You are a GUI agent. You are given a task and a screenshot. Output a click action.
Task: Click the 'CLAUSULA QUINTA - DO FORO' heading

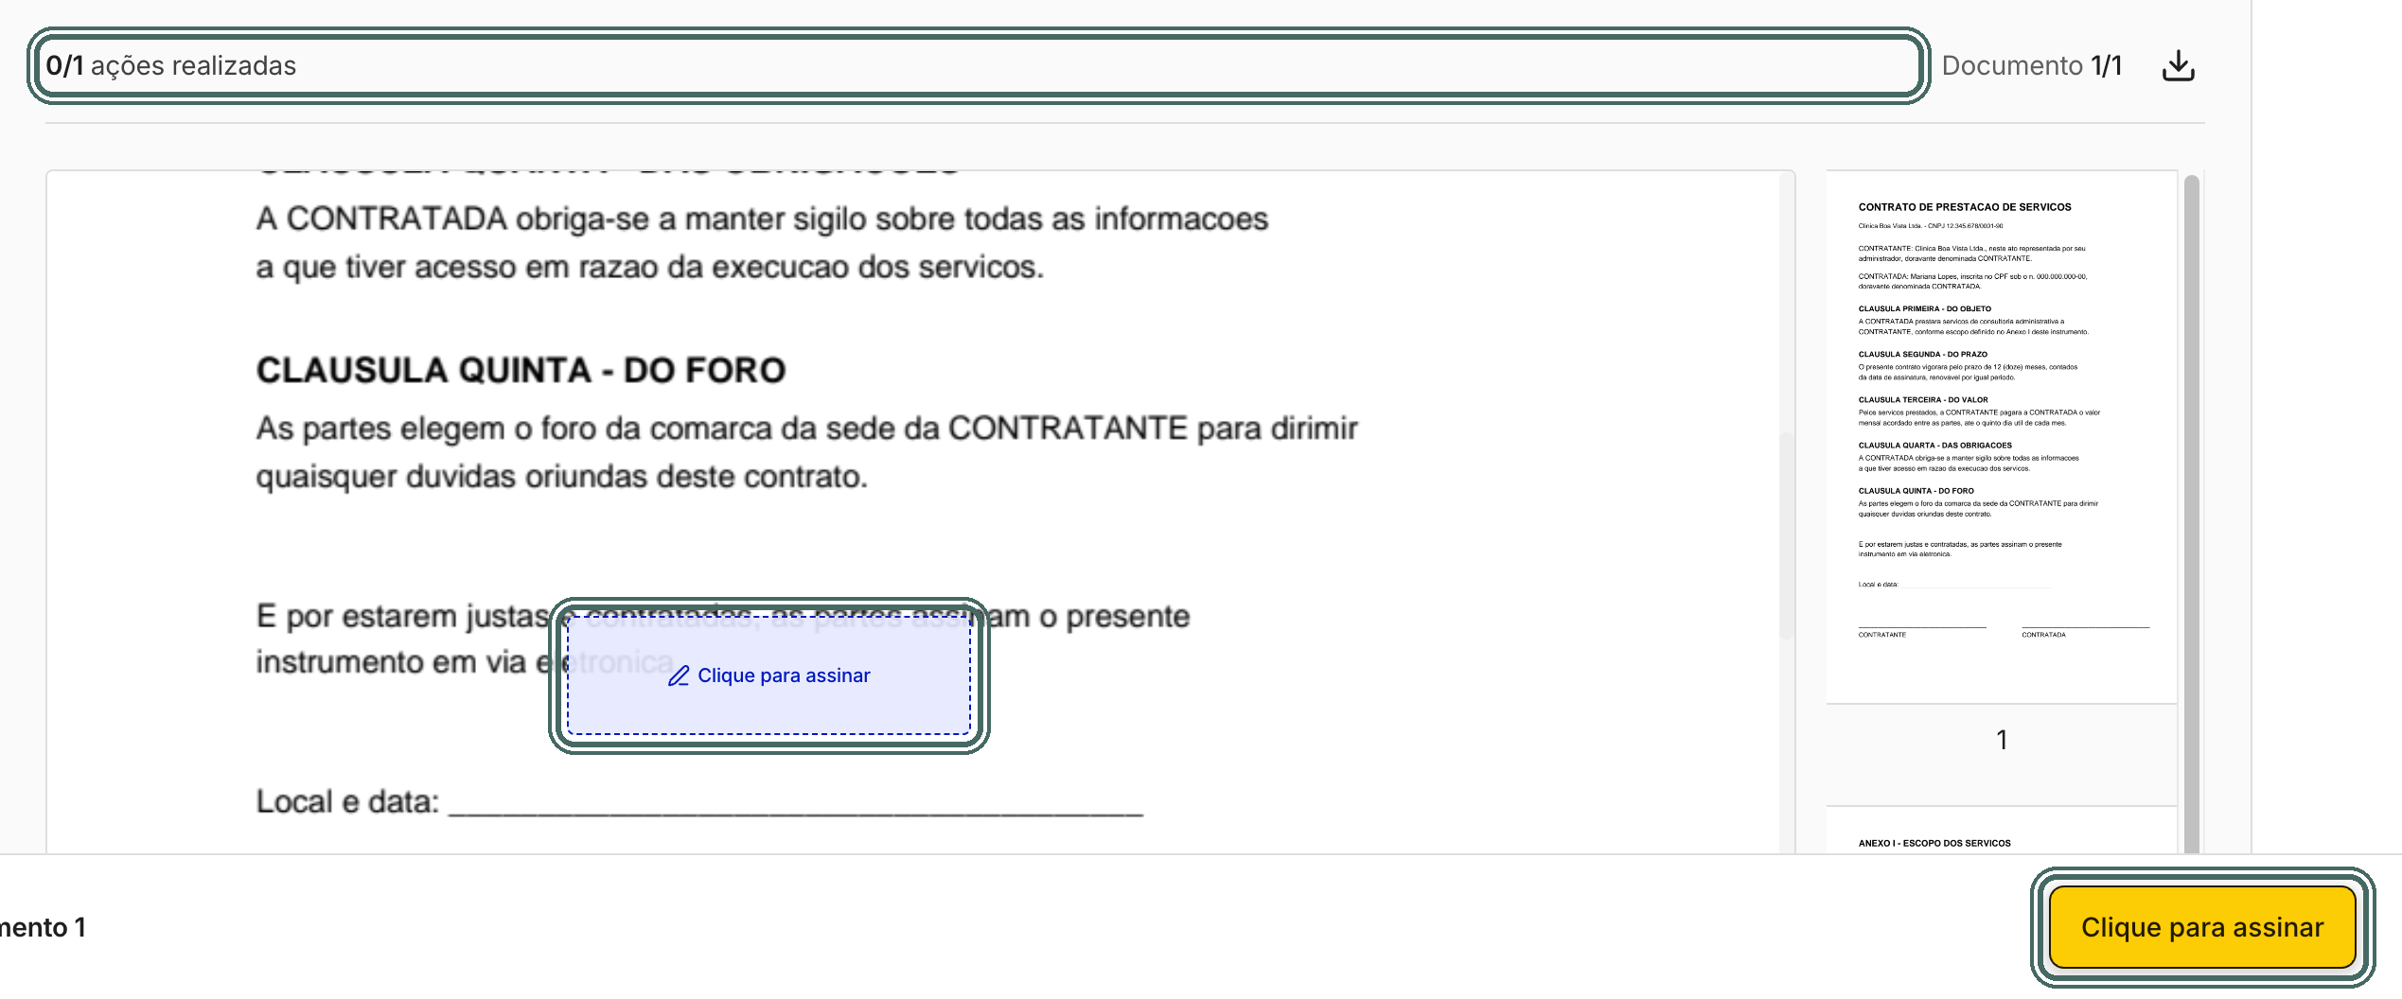521,370
